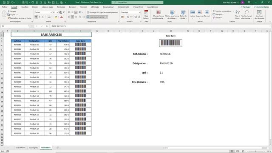Click the zoom slider in status bar
The height and width of the screenshot is (153, 272).
pyautogui.click(x=256, y=151)
